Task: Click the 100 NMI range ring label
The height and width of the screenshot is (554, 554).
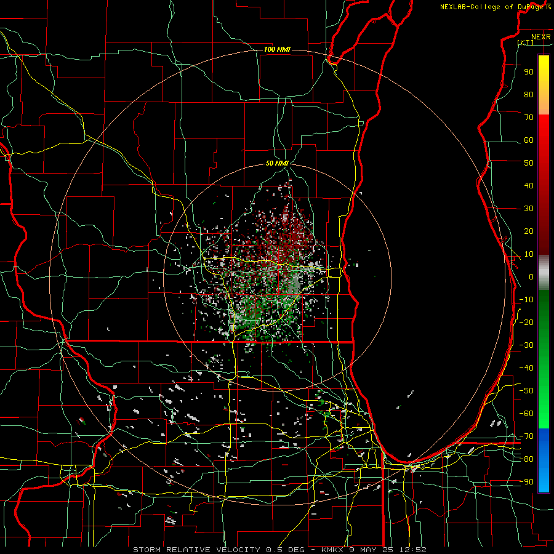Action: tap(277, 49)
